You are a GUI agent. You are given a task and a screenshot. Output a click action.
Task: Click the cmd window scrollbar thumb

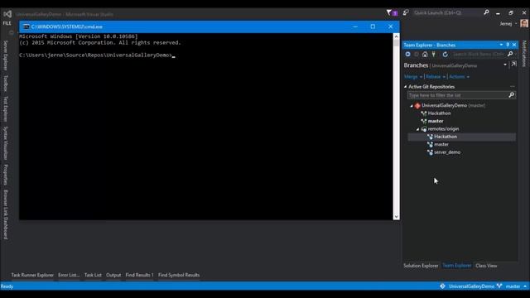[x=396, y=42]
